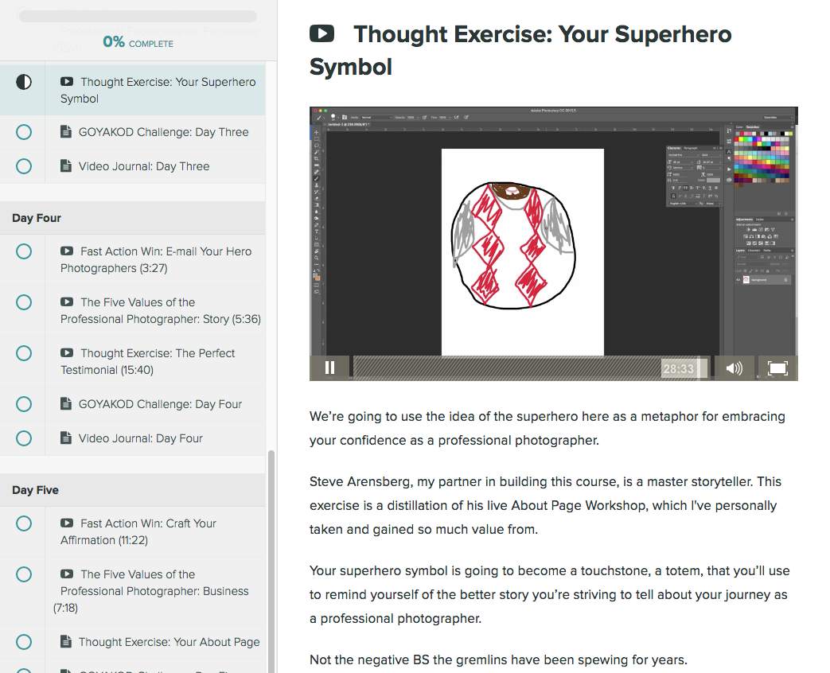
Task: Seek within the video progress bar
Action: click(531, 368)
